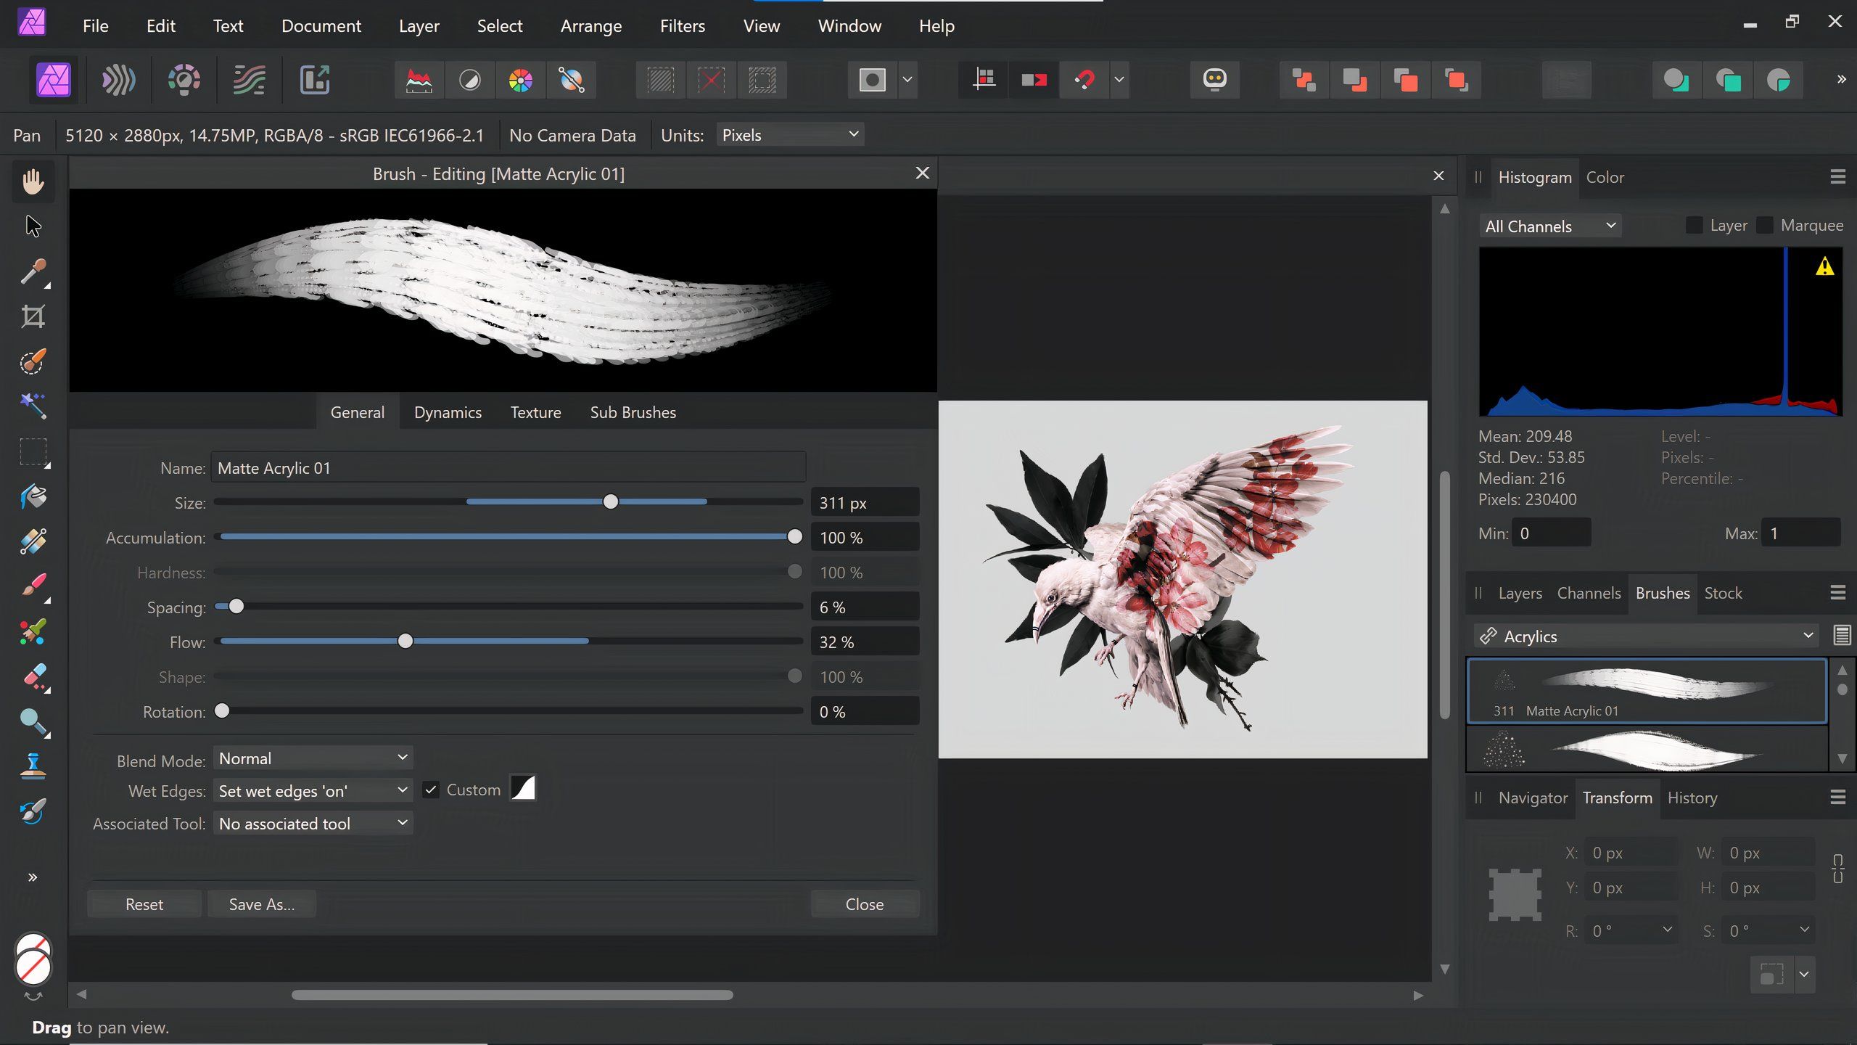
Task: Open the Wet Edges dropdown menu
Action: coord(313,790)
